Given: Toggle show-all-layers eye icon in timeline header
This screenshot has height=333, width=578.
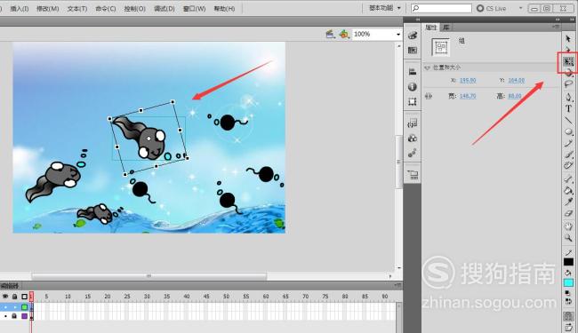Looking at the screenshot, I should 5,297.
